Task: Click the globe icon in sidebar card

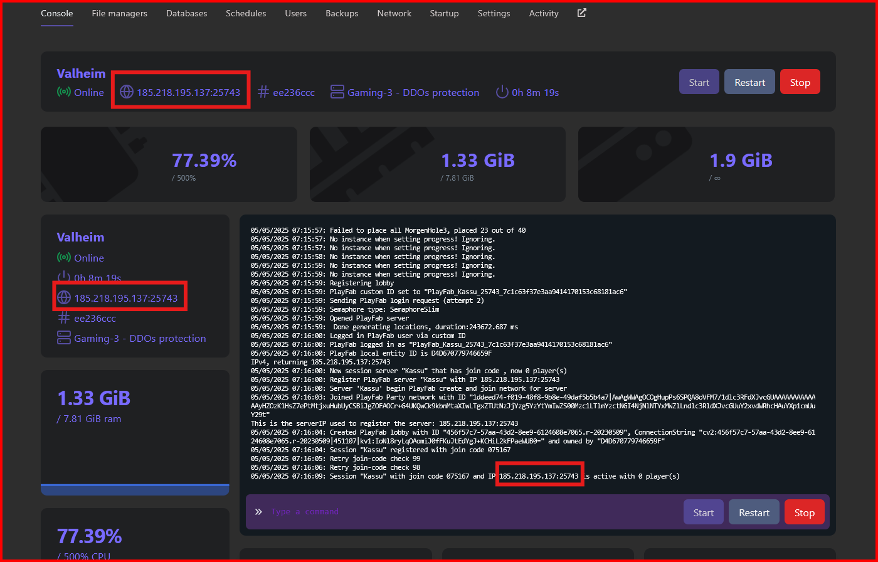Action: [63, 298]
